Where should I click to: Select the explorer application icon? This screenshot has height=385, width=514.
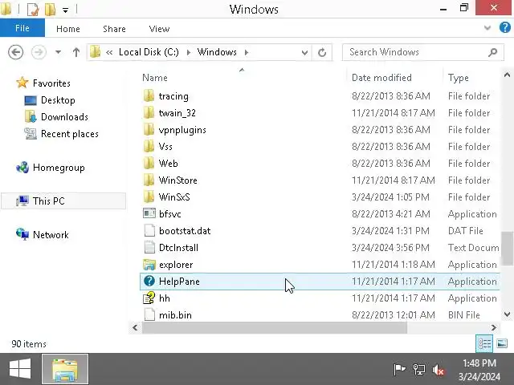tap(149, 265)
